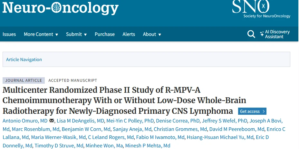Open the Alerts menu item

(x=129, y=34)
